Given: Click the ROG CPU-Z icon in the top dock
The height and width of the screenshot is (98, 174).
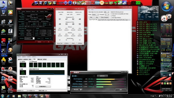Looking at the screenshot, I should point(88,3).
